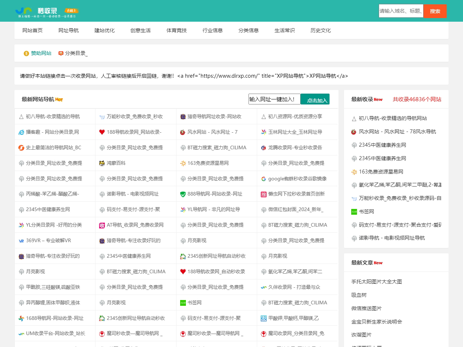This screenshot has width=463, height=347.
Task: Focus the domain and title search field
Action: [401, 11]
